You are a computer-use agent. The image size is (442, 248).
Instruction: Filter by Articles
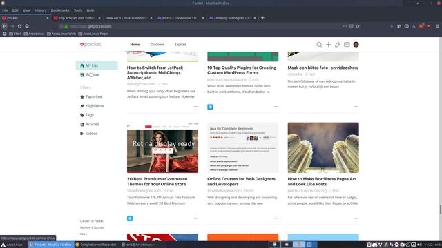click(89, 124)
